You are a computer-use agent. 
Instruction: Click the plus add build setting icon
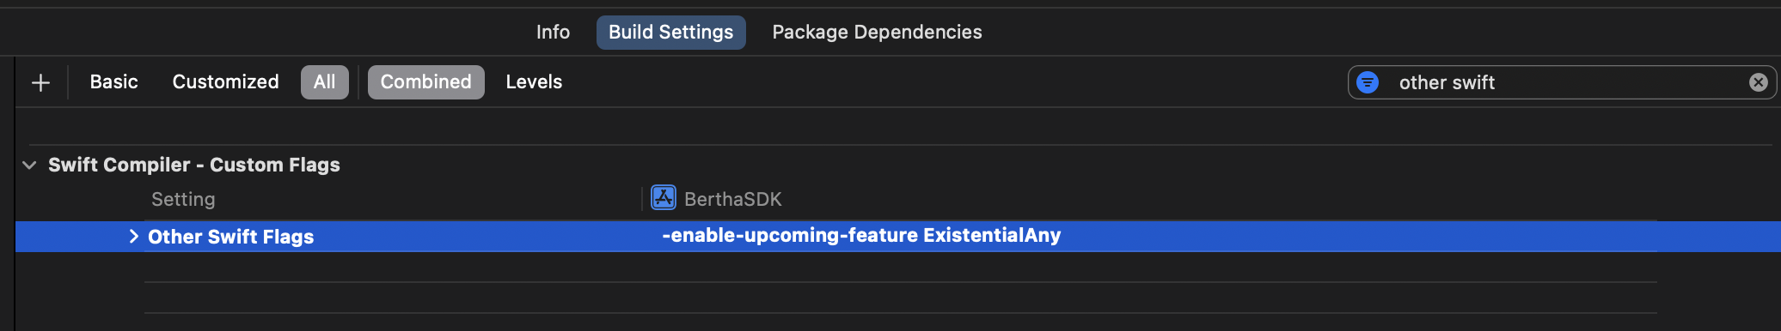click(40, 82)
